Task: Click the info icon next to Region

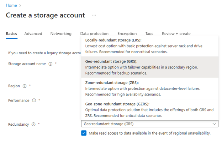Action: (25, 86)
